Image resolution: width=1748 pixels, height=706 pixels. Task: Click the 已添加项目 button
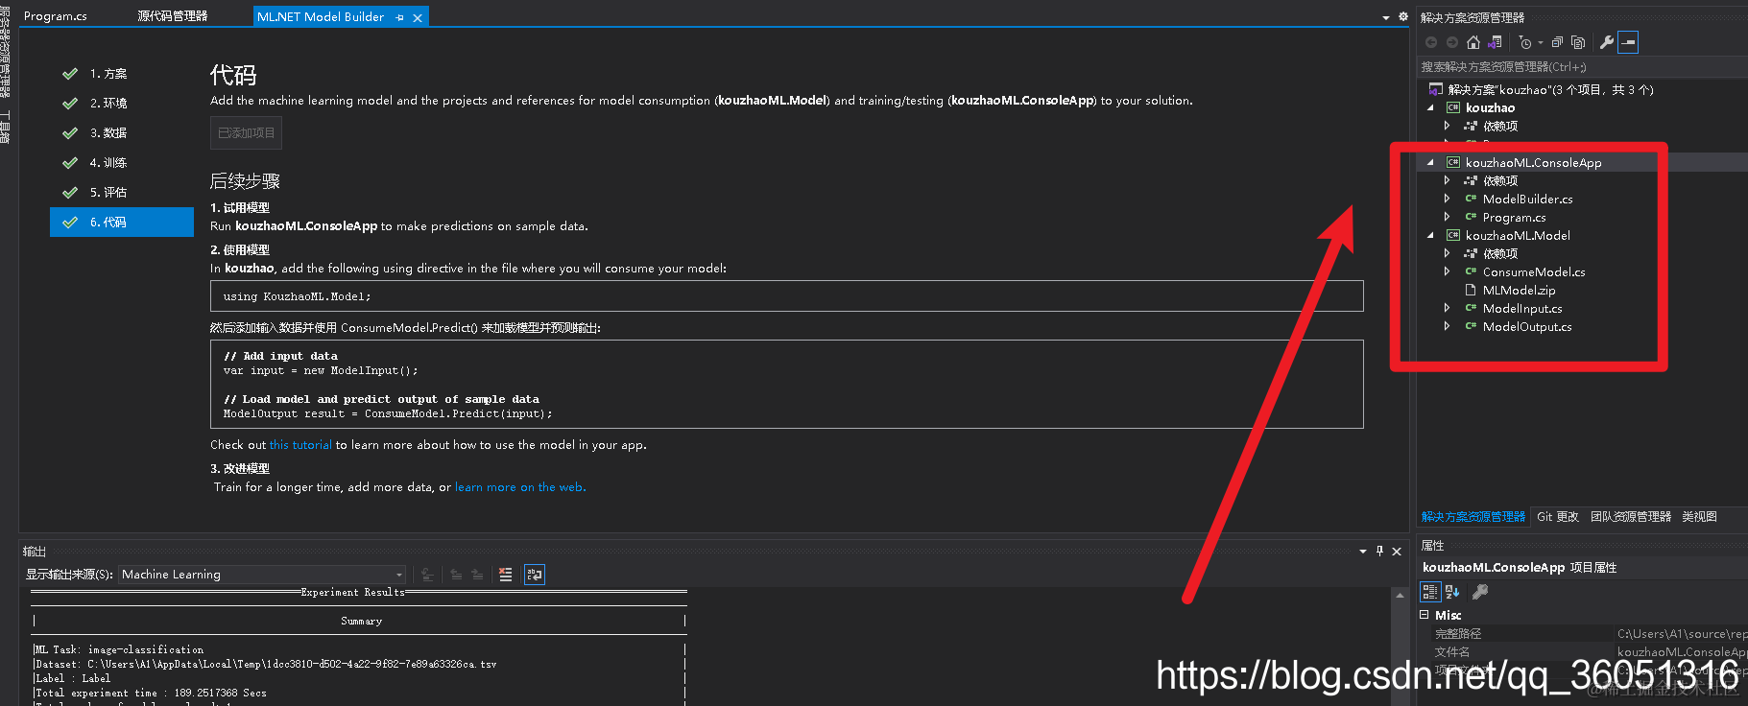[x=246, y=133]
